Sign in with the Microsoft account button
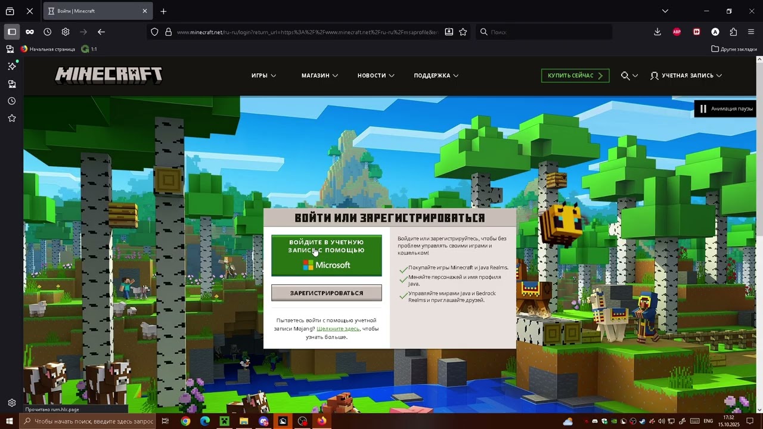Screen dimensions: 763x429 click(326, 256)
